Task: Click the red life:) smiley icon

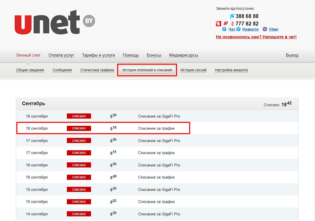Action: 232,24
